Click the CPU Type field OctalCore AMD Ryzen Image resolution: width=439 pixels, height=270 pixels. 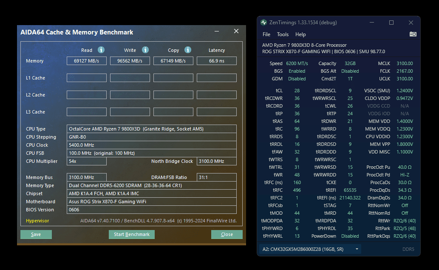(x=151, y=129)
